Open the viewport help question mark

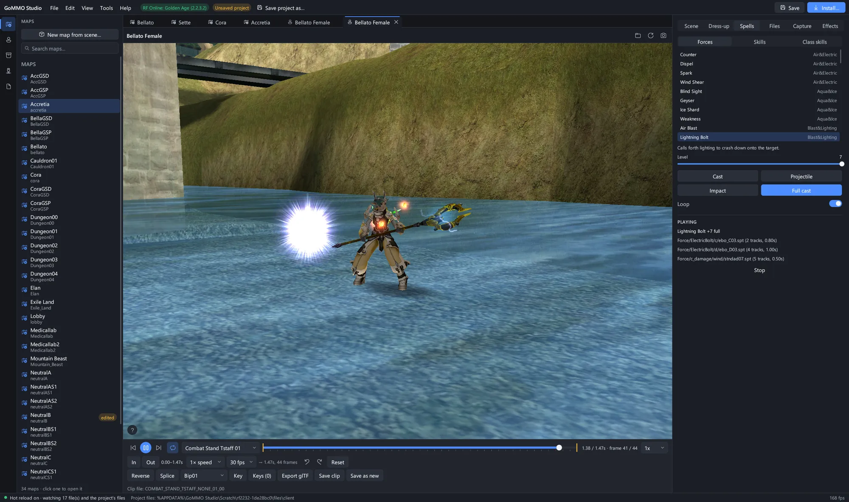pos(132,430)
